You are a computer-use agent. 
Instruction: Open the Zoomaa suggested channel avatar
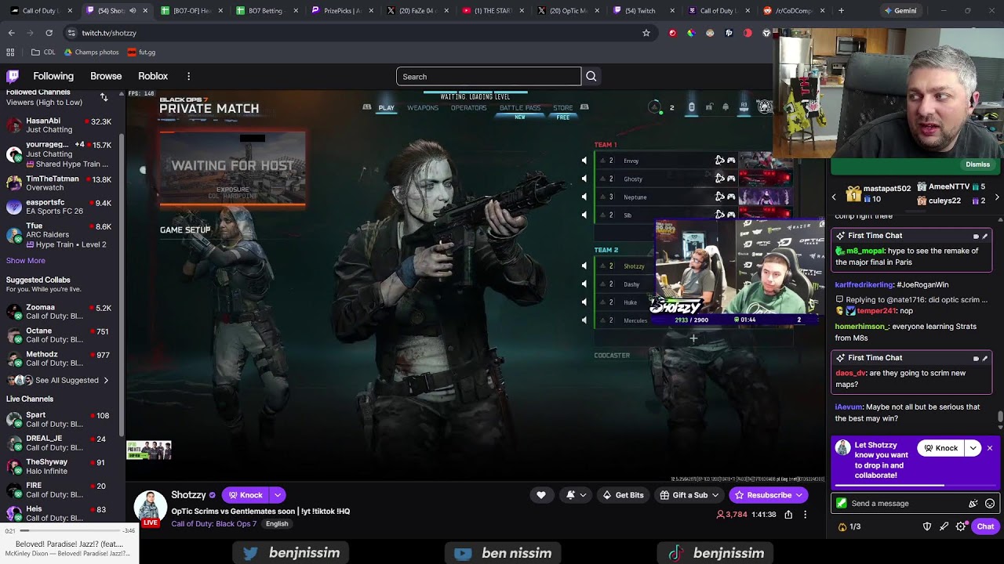click(x=14, y=312)
